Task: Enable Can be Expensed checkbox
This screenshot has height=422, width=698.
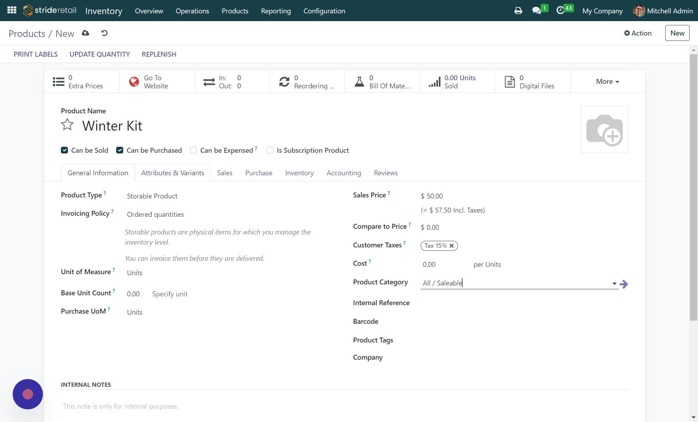Action: tap(193, 150)
